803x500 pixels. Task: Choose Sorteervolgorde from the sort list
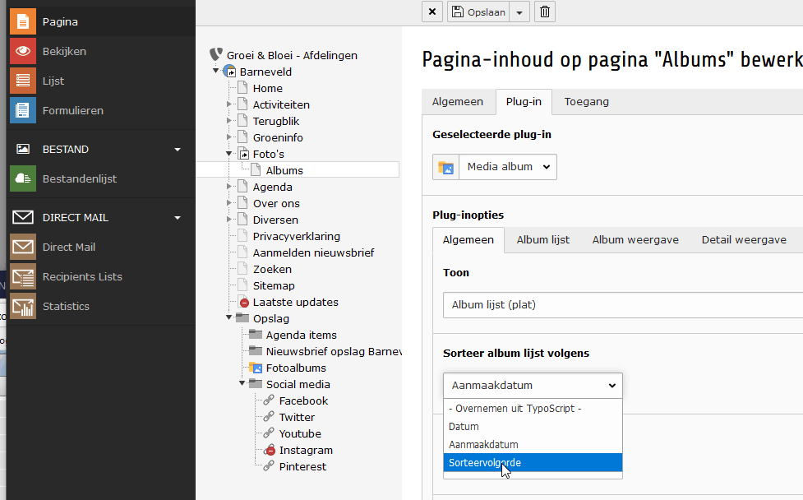[484, 463]
